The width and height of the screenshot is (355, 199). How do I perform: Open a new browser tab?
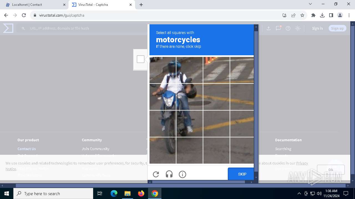click(141, 5)
